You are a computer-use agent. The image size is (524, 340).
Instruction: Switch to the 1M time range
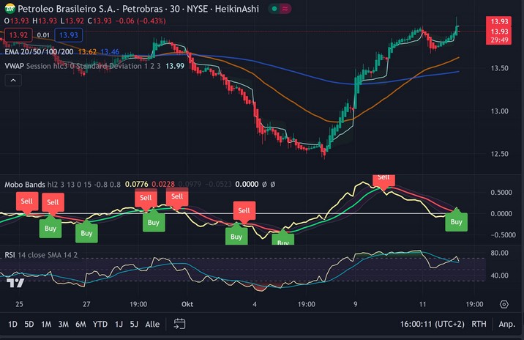click(x=46, y=323)
